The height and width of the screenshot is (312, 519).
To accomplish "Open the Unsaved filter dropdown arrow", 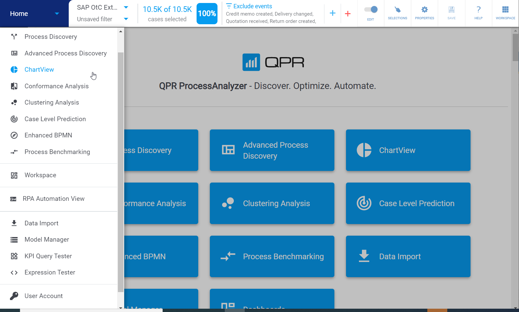I will click(126, 19).
